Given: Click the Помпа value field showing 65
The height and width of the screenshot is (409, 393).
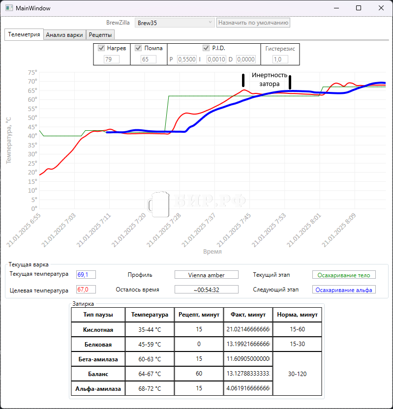Looking at the screenshot, I should 148,59.
